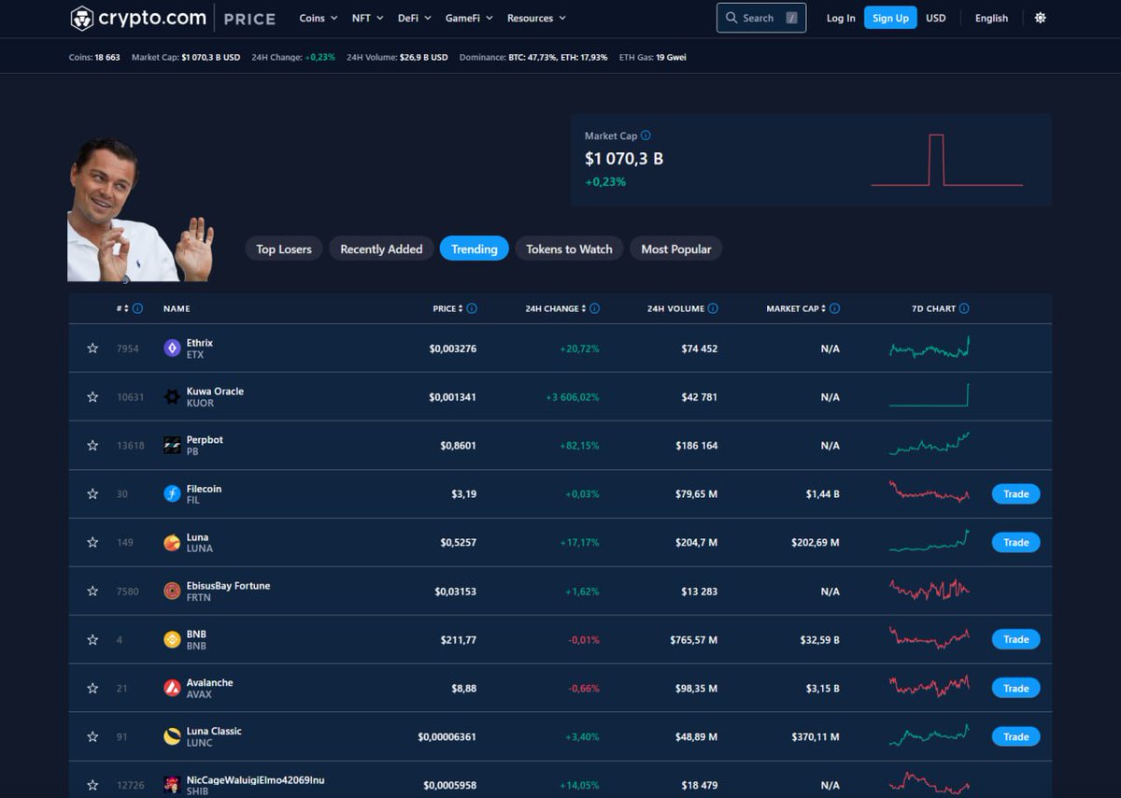Click the EbisusBay Fortune coin logo

click(172, 591)
